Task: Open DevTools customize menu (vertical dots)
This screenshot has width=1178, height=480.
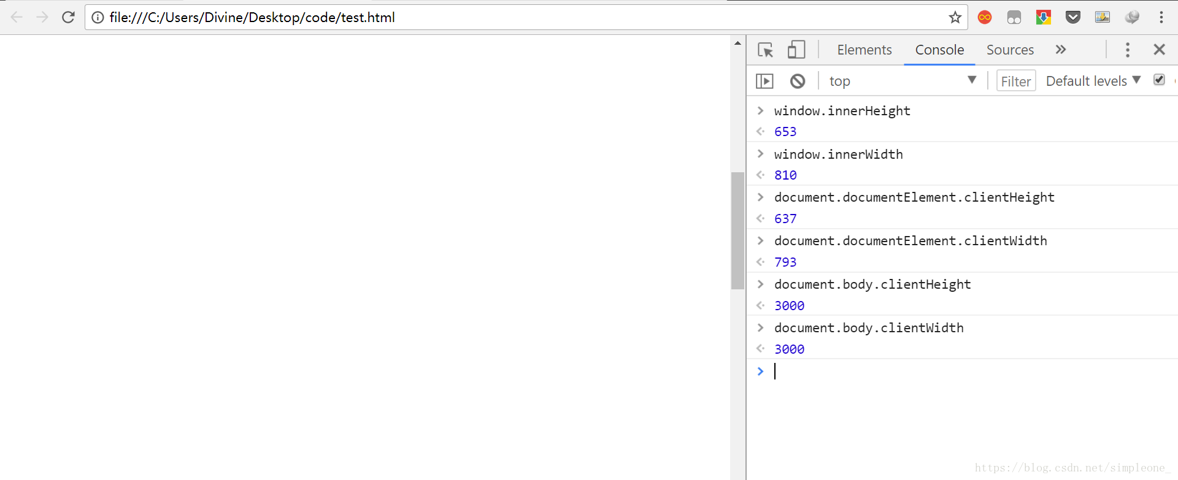Action: pos(1128,50)
